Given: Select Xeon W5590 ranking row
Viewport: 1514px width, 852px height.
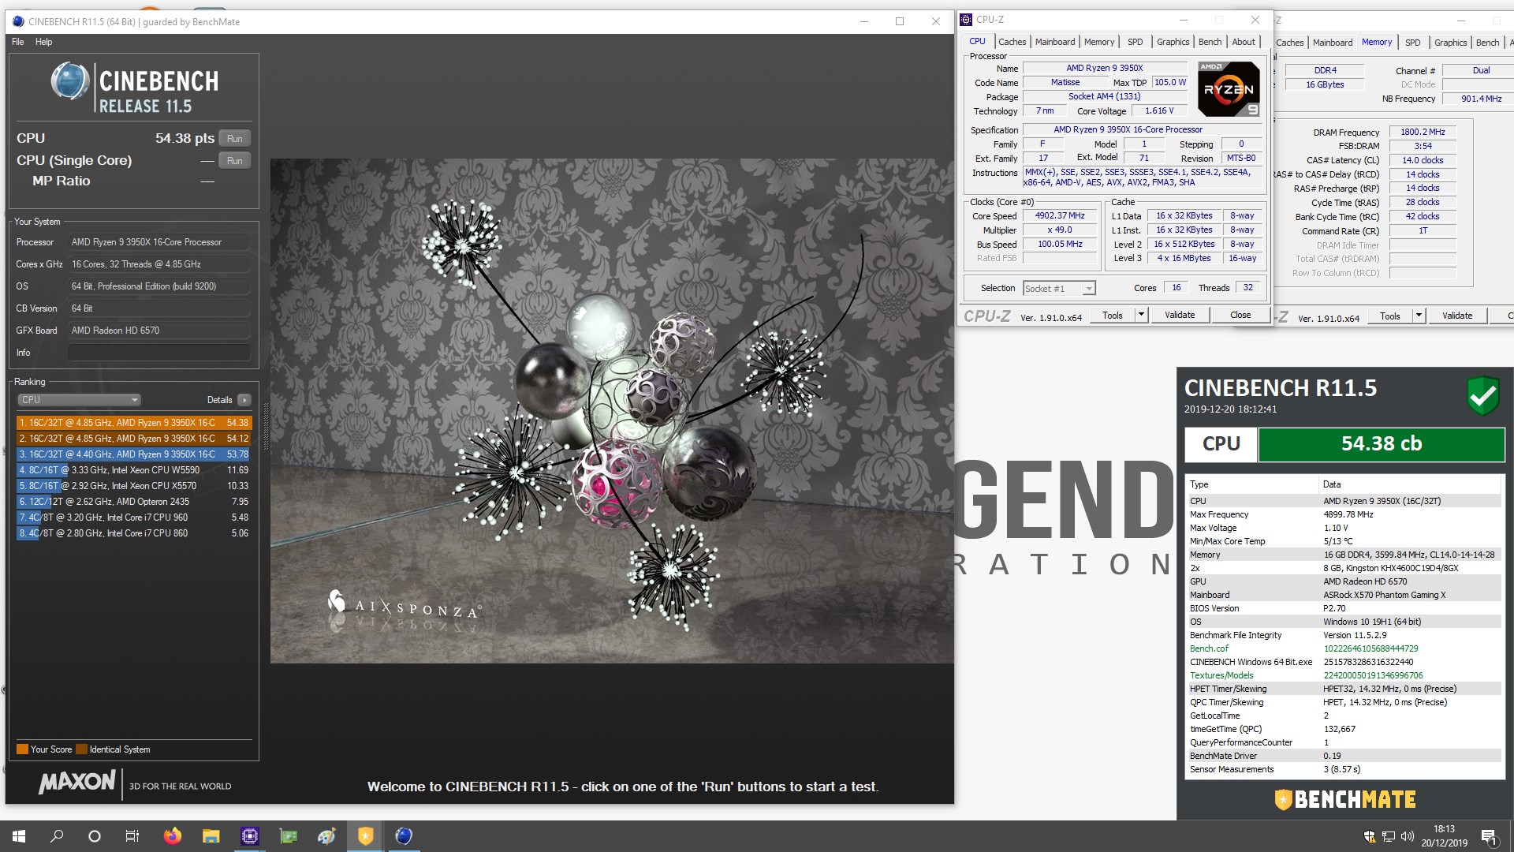Looking at the screenshot, I should point(133,470).
